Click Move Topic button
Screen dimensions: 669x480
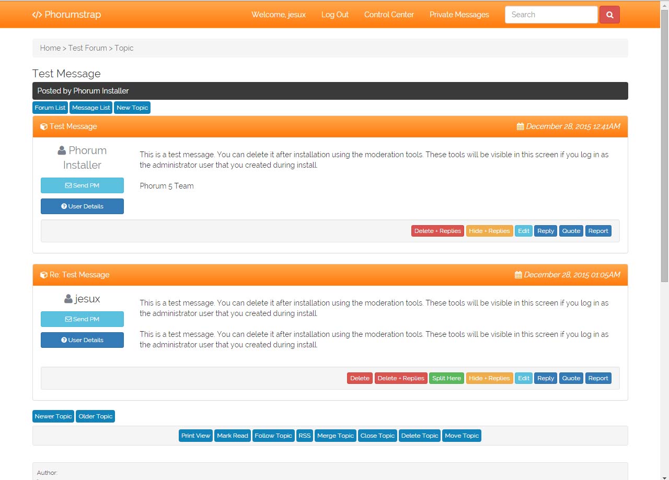click(462, 436)
